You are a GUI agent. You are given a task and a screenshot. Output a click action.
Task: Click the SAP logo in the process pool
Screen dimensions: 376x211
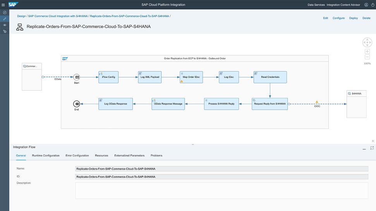coord(65,58)
